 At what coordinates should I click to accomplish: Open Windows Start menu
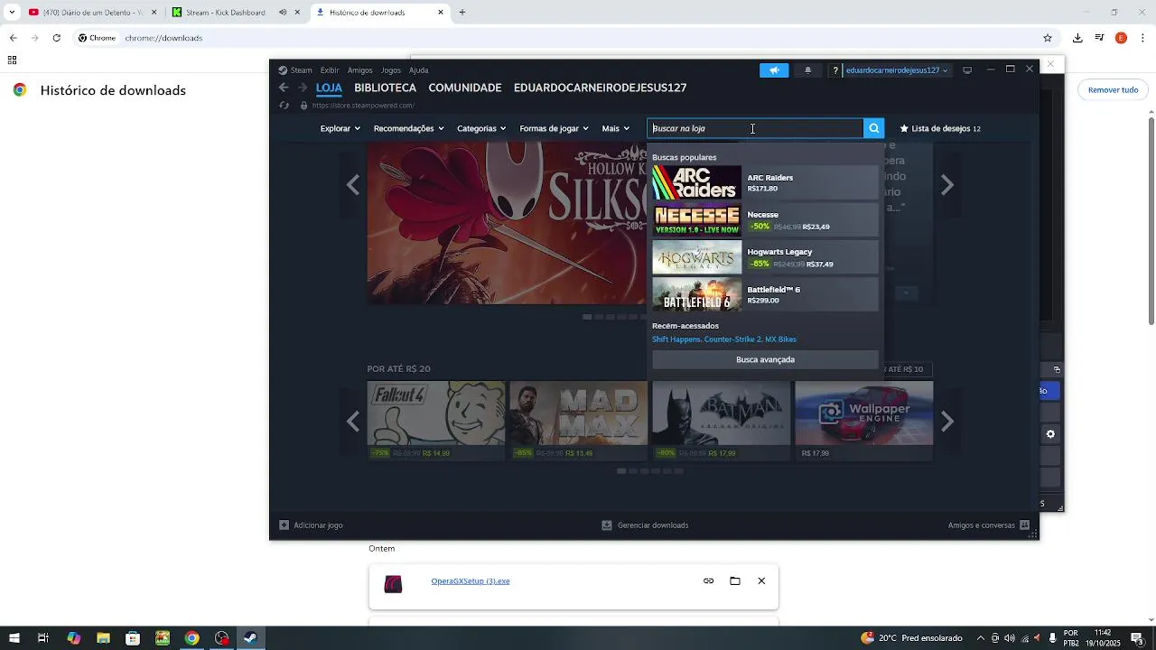point(14,638)
